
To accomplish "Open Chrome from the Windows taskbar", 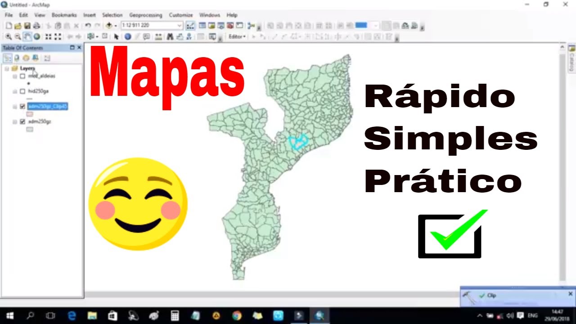I will (x=237, y=316).
